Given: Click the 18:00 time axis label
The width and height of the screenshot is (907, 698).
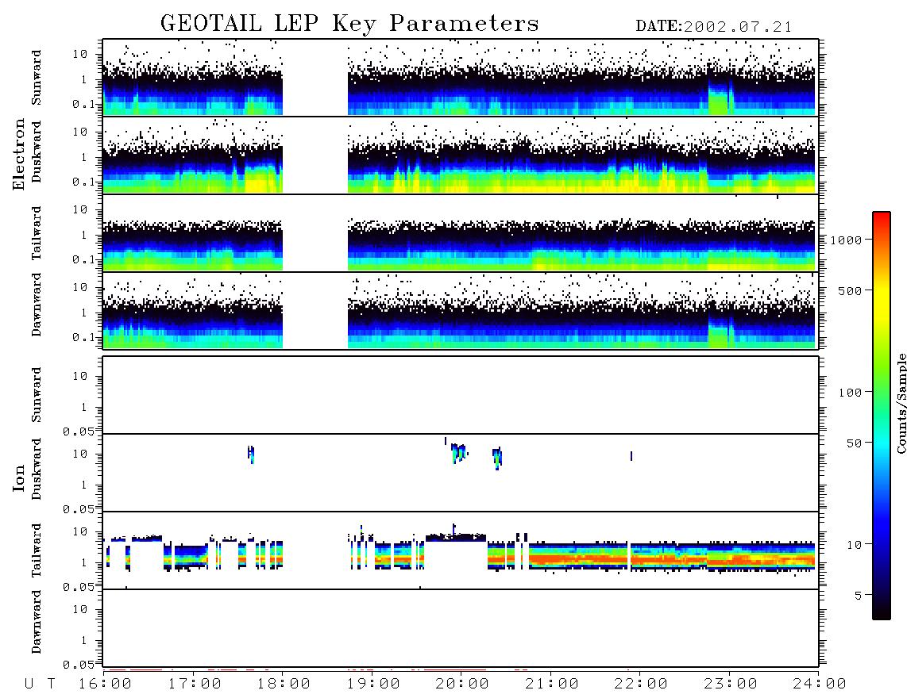Looking at the screenshot, I should (x=284, y=685).
